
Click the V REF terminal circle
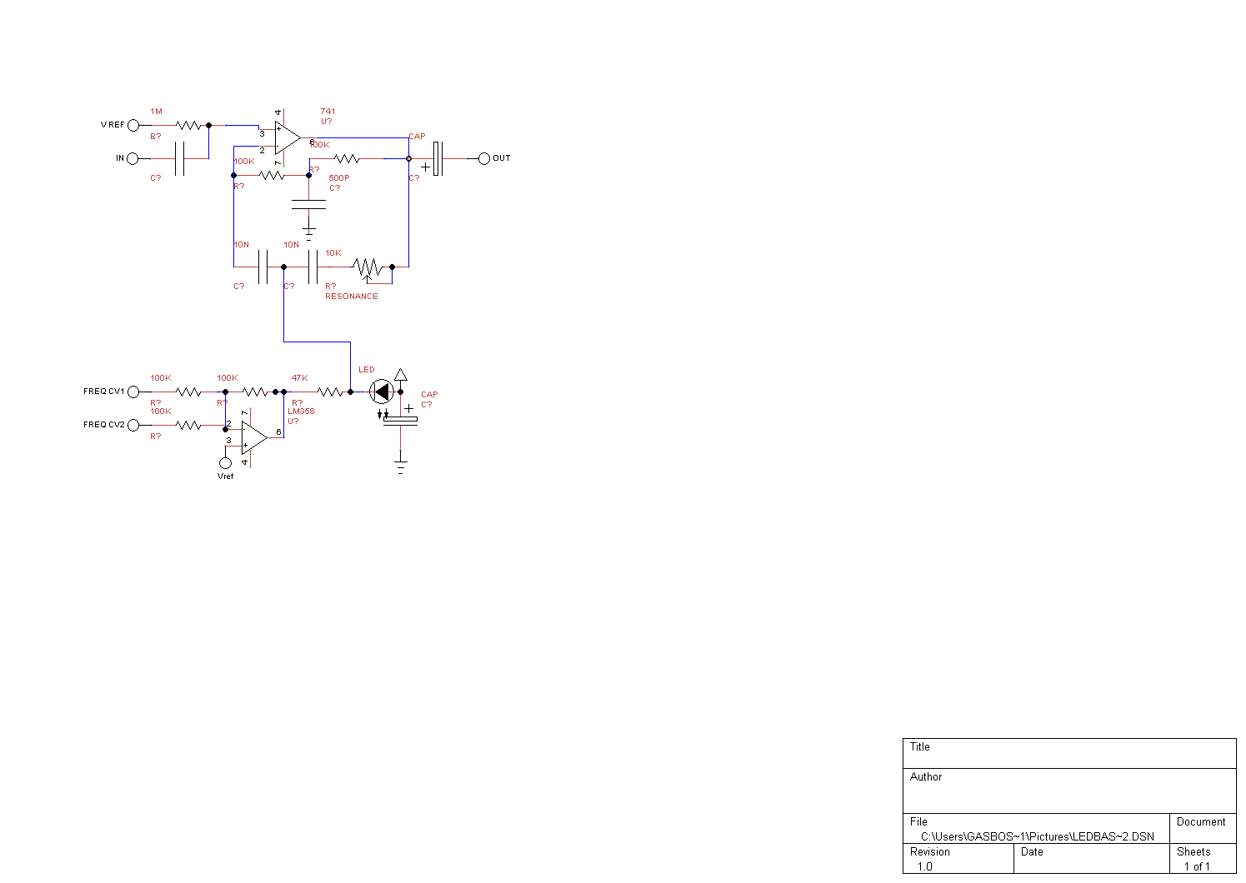tap(133, 125)
